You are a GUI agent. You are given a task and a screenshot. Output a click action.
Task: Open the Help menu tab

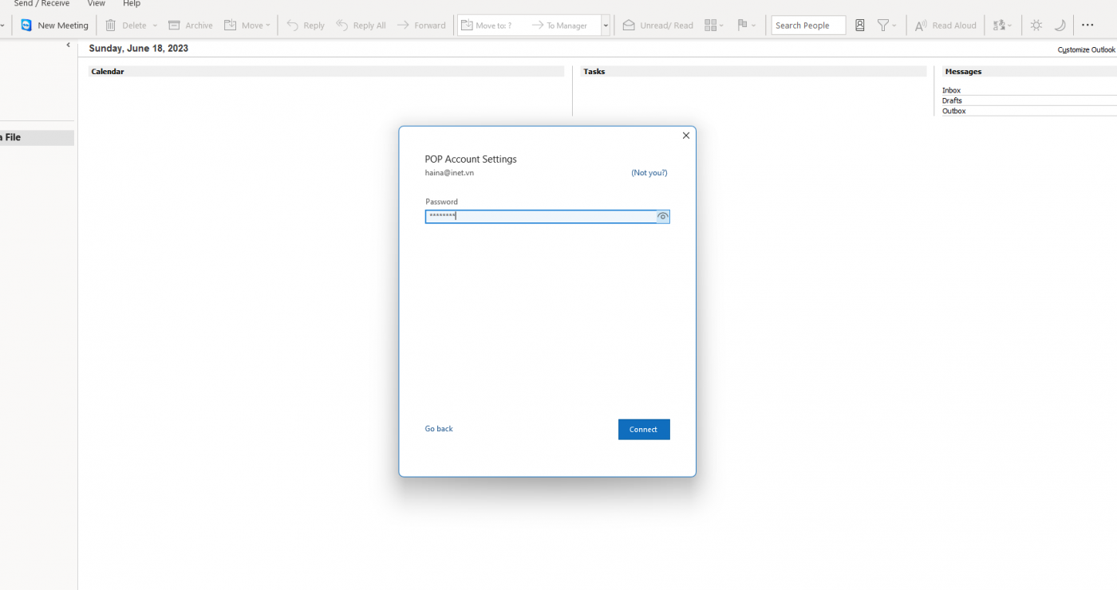click(131, 4)
